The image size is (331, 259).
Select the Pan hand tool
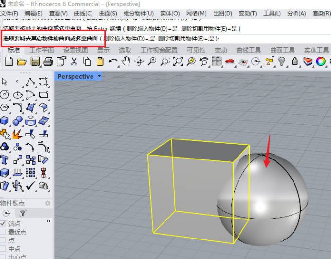(126, 61)
